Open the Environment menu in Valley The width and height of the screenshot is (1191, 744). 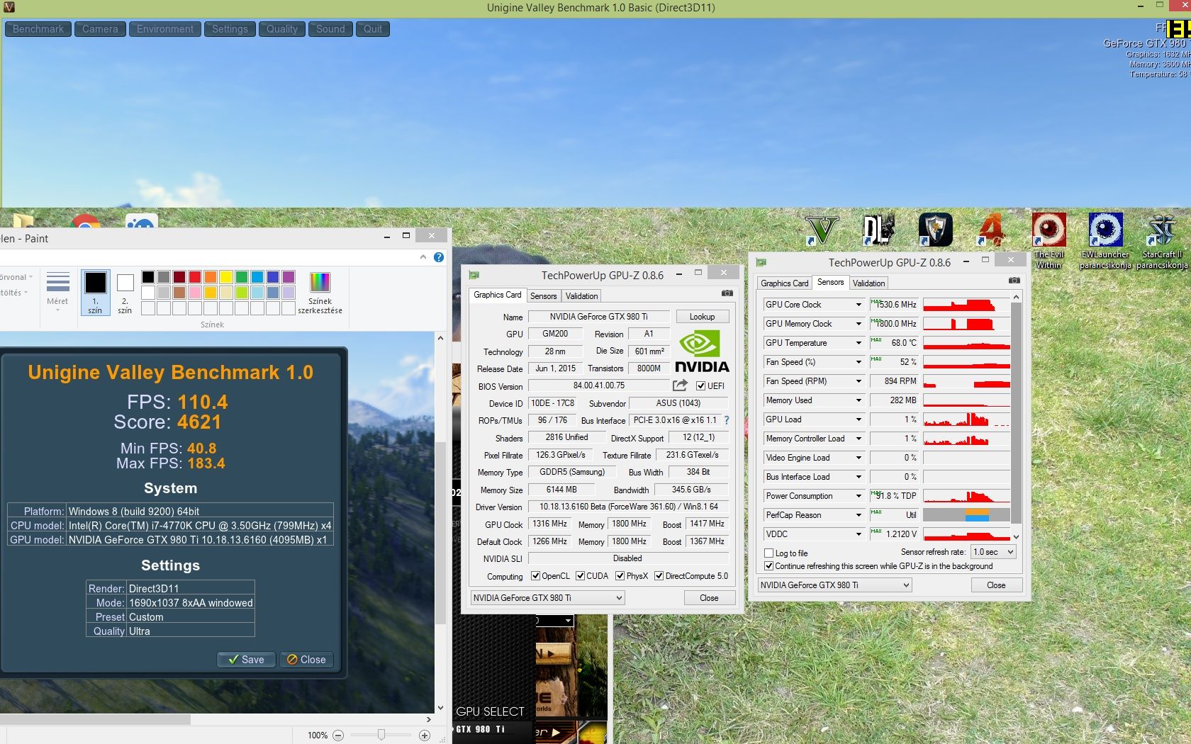point(165,29)
